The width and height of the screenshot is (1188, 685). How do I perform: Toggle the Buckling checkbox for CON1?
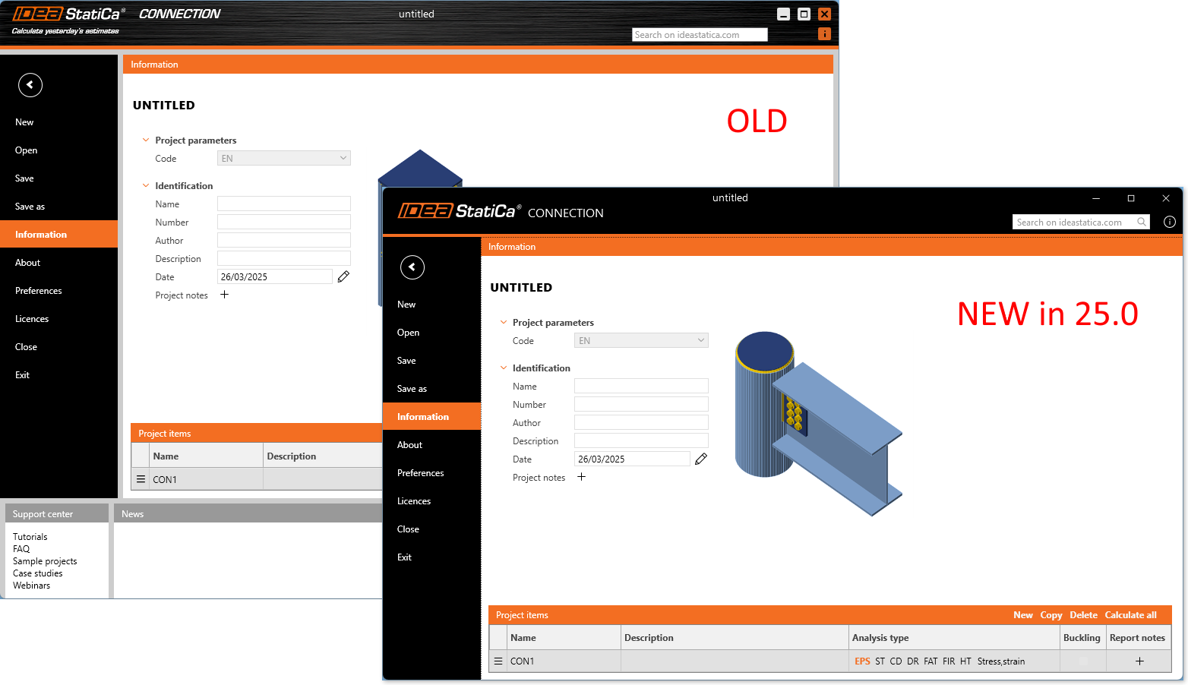[x=1082, y=661]
